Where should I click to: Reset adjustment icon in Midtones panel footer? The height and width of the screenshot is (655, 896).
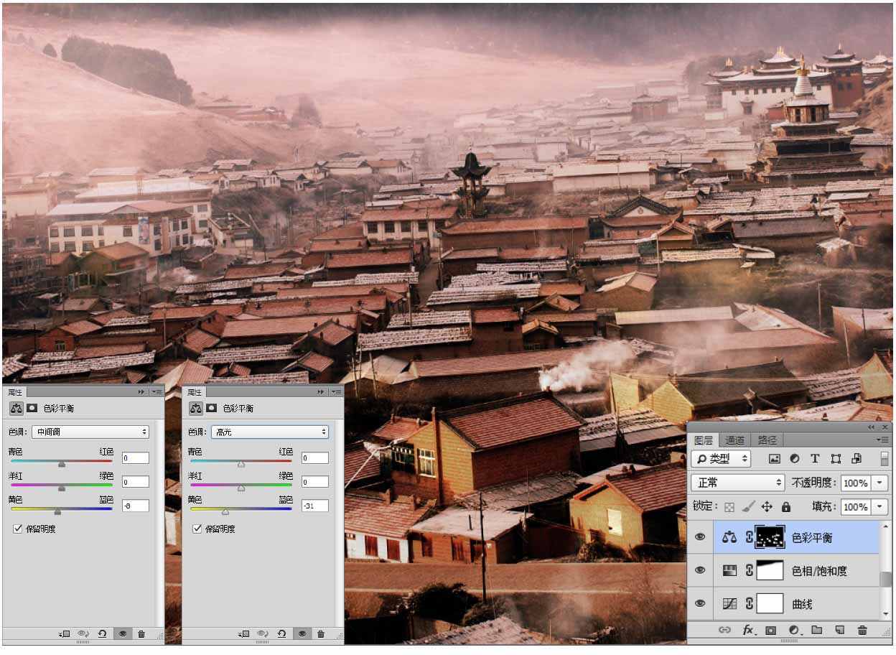coord(103,634)
